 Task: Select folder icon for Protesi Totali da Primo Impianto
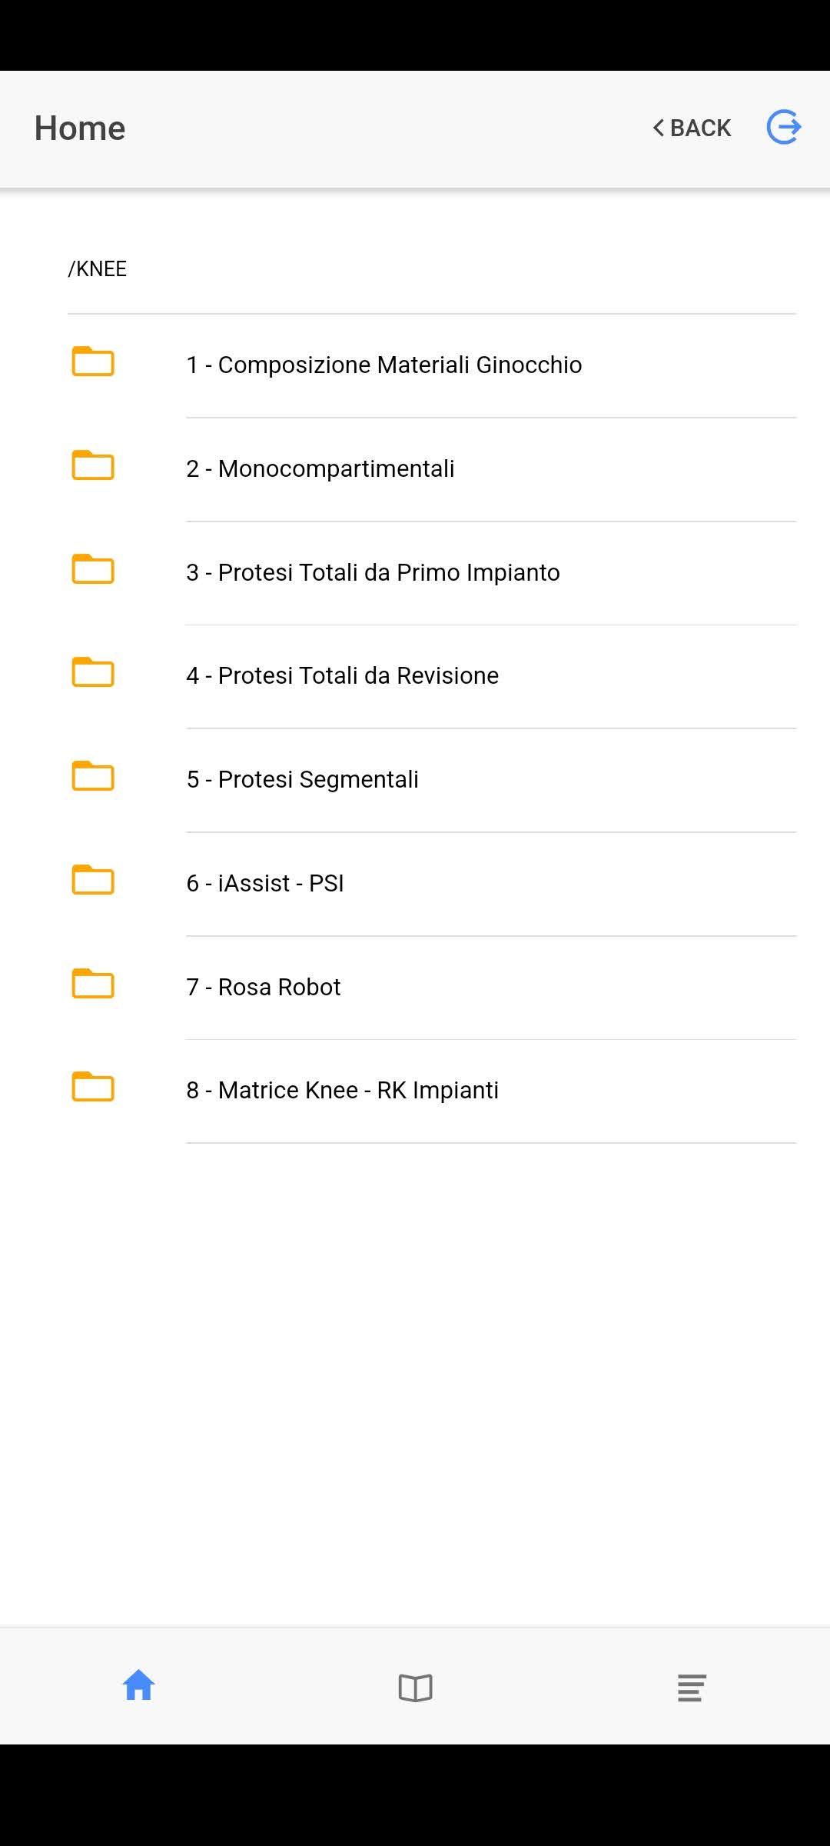point(93,569)
